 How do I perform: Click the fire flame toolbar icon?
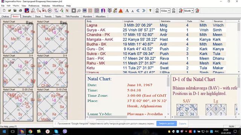click(121, 10)
